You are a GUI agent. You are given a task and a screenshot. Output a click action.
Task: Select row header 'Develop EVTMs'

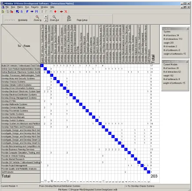(x=21, y=101)
